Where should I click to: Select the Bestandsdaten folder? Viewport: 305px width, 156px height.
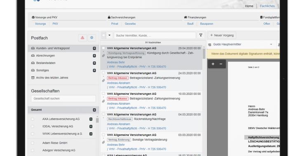tap(63, 63)
